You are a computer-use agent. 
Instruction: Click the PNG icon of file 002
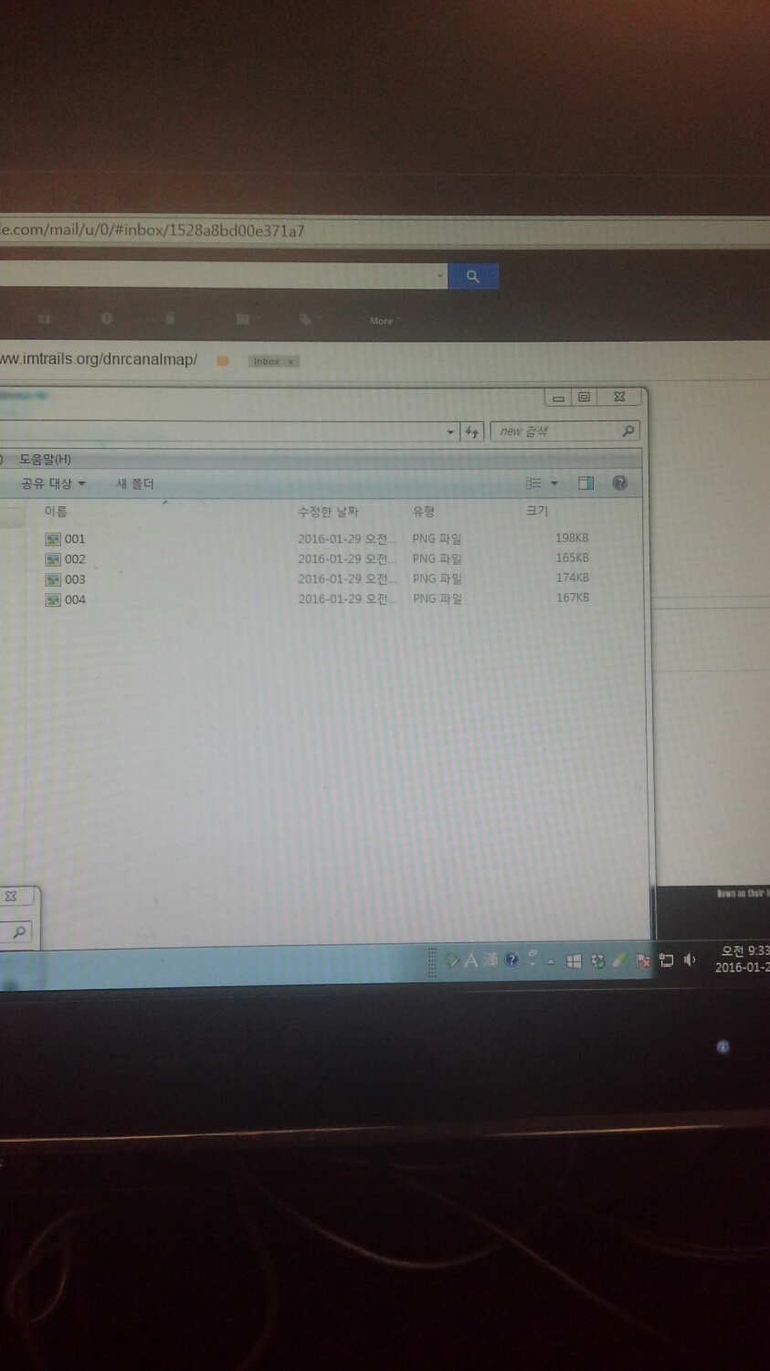coord(53,559)
